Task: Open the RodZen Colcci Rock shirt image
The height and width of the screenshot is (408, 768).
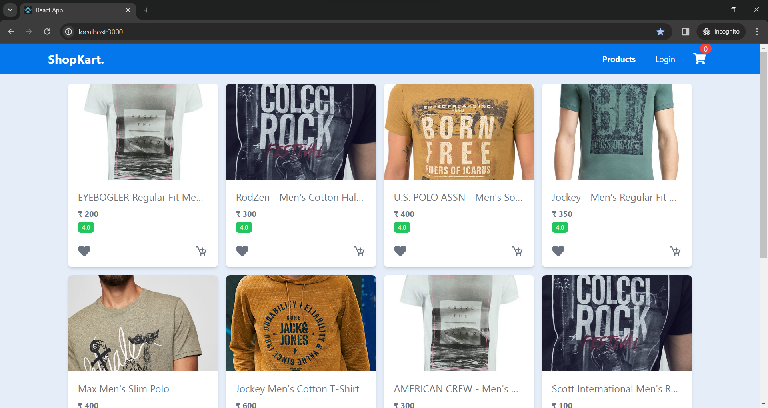Action: [301, 132]
